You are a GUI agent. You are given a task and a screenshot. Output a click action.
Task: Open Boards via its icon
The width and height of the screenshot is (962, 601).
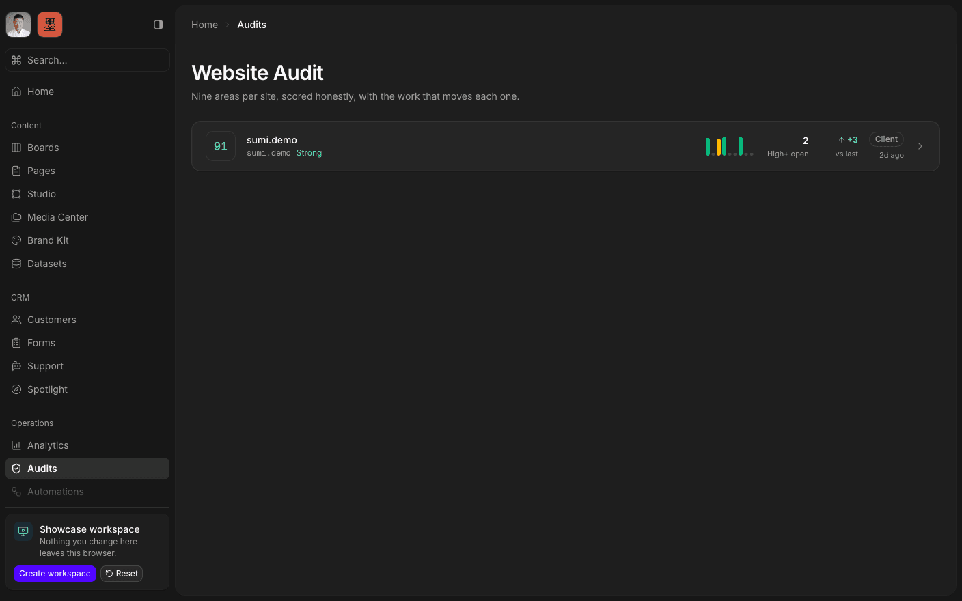[16, 148]
